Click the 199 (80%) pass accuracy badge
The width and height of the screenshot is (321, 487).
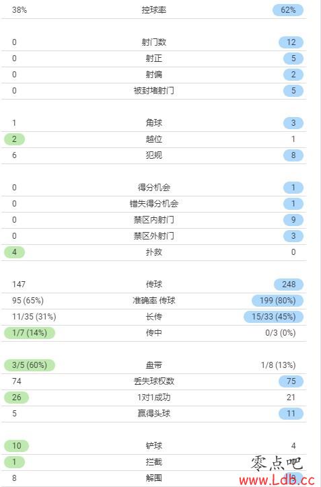[277, 301]
